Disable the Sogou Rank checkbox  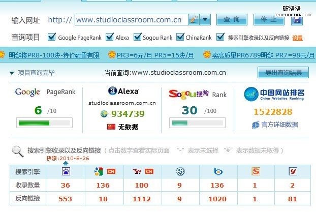coord(138,37)
